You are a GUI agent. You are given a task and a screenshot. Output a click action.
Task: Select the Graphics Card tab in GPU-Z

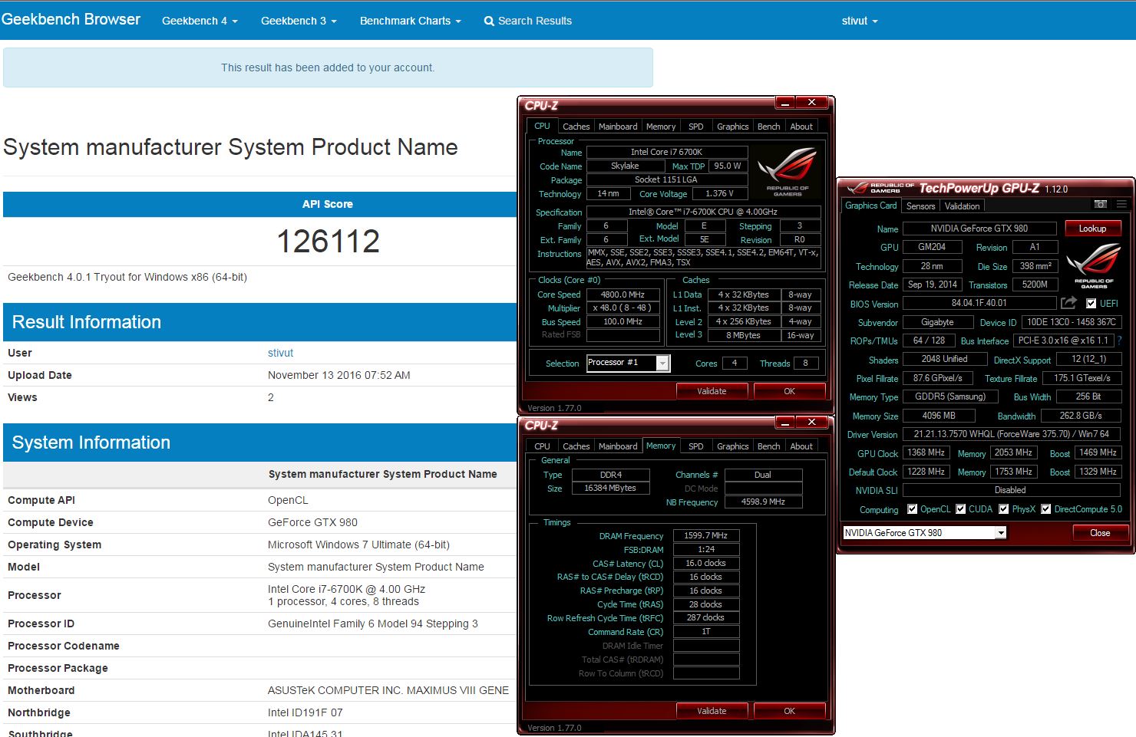[x=870, y=206]
